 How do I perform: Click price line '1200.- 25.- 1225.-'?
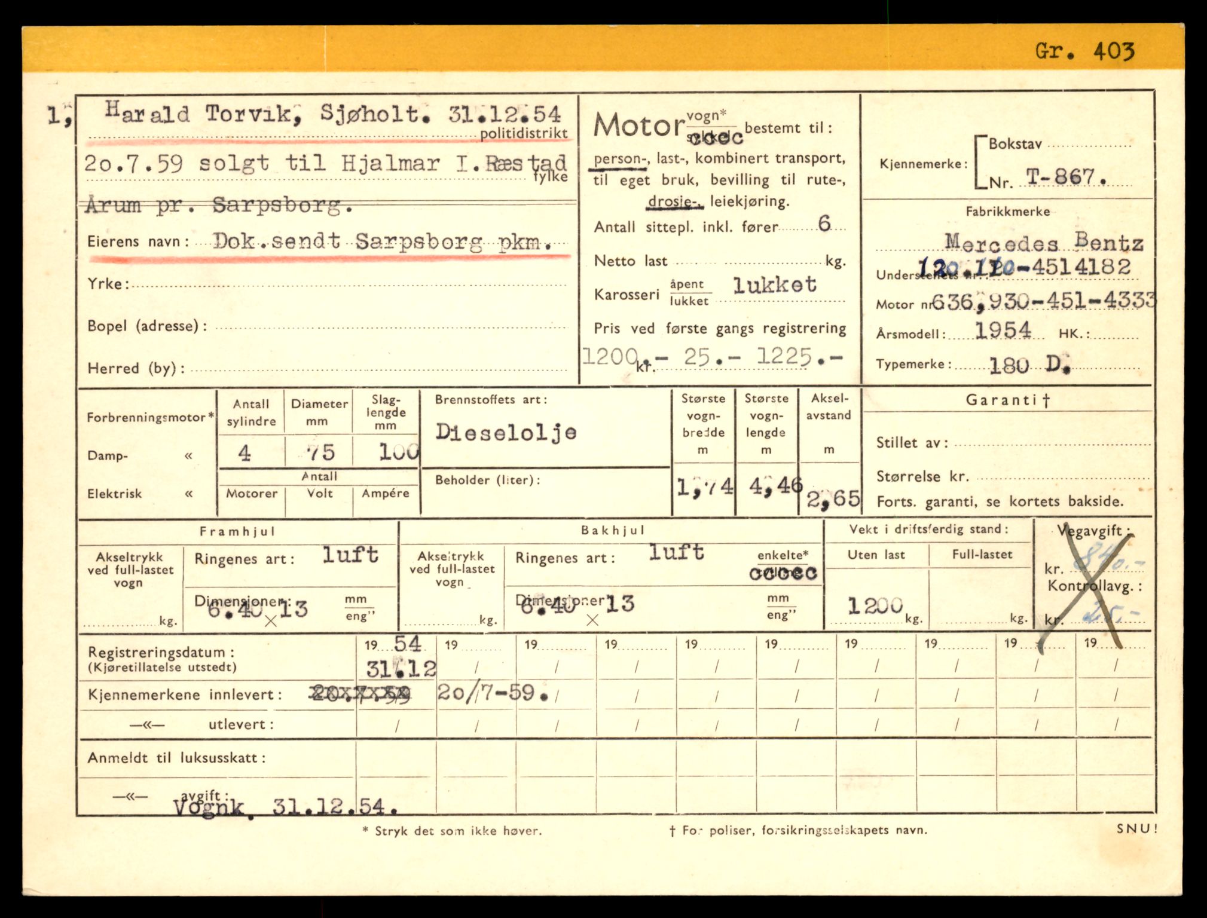713,357
